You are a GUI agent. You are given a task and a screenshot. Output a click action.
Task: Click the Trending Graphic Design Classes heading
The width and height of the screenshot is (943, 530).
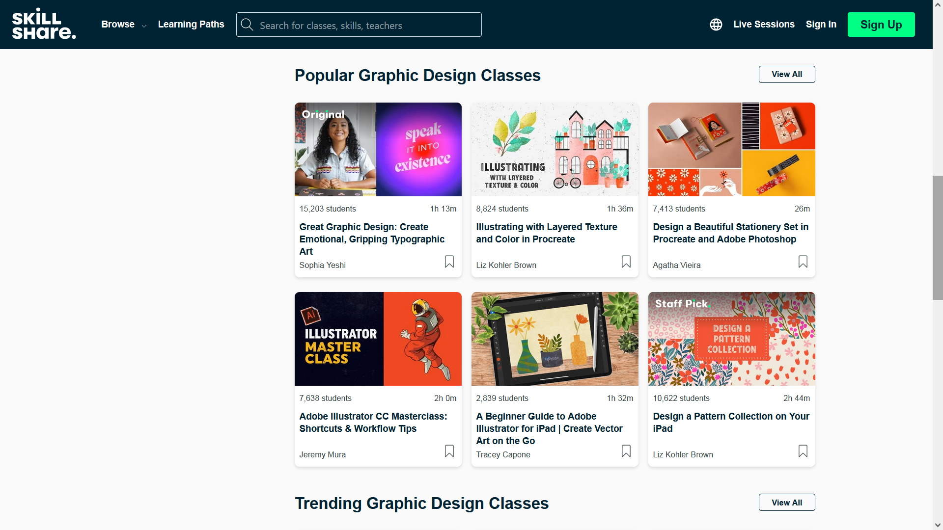[421, 503]
